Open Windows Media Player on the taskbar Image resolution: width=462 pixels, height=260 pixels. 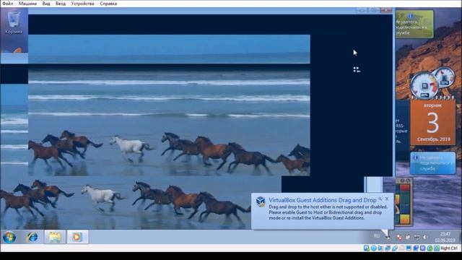point(77,237)
